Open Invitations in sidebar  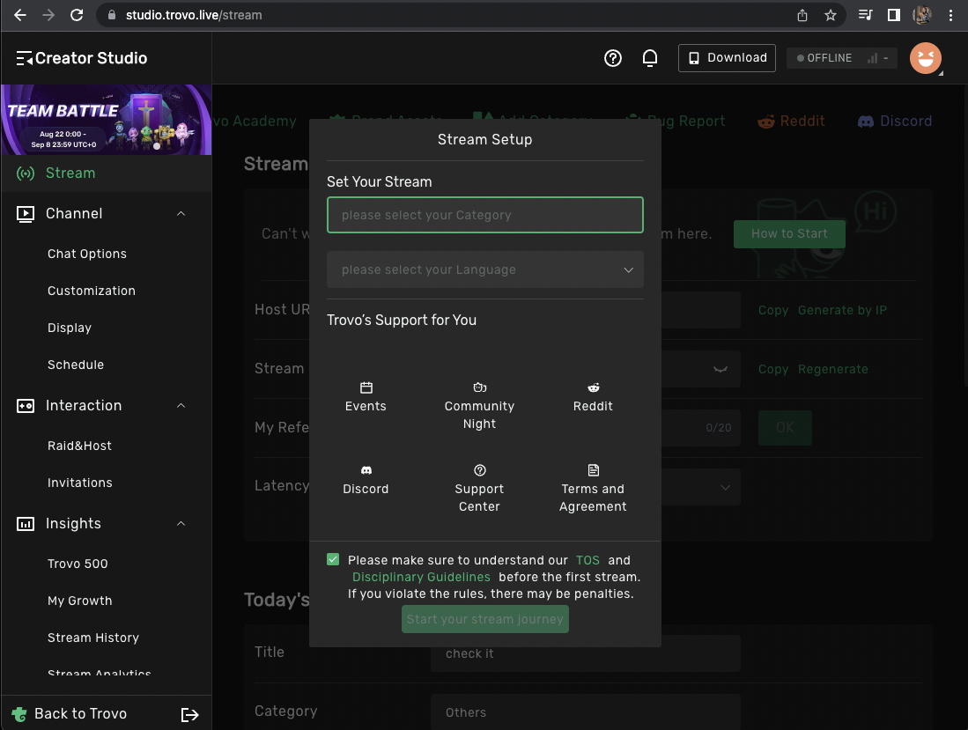click(x=79, y=483)
